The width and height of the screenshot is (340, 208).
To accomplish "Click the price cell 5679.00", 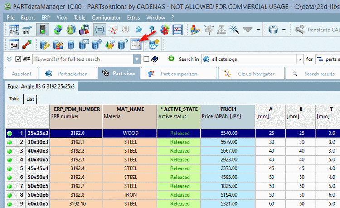I will 228,142.
